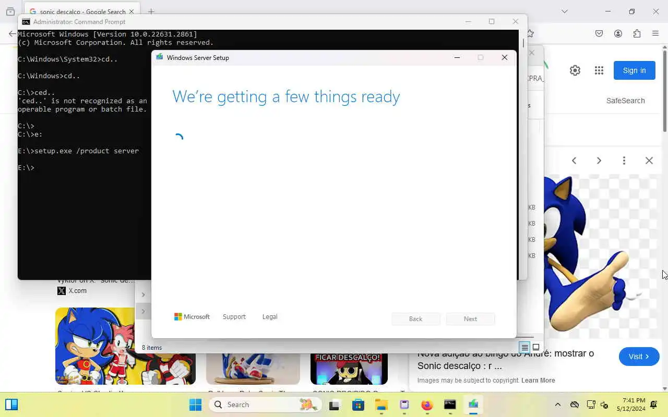Close the Windows Server Setup window

[x=504, y=57]
